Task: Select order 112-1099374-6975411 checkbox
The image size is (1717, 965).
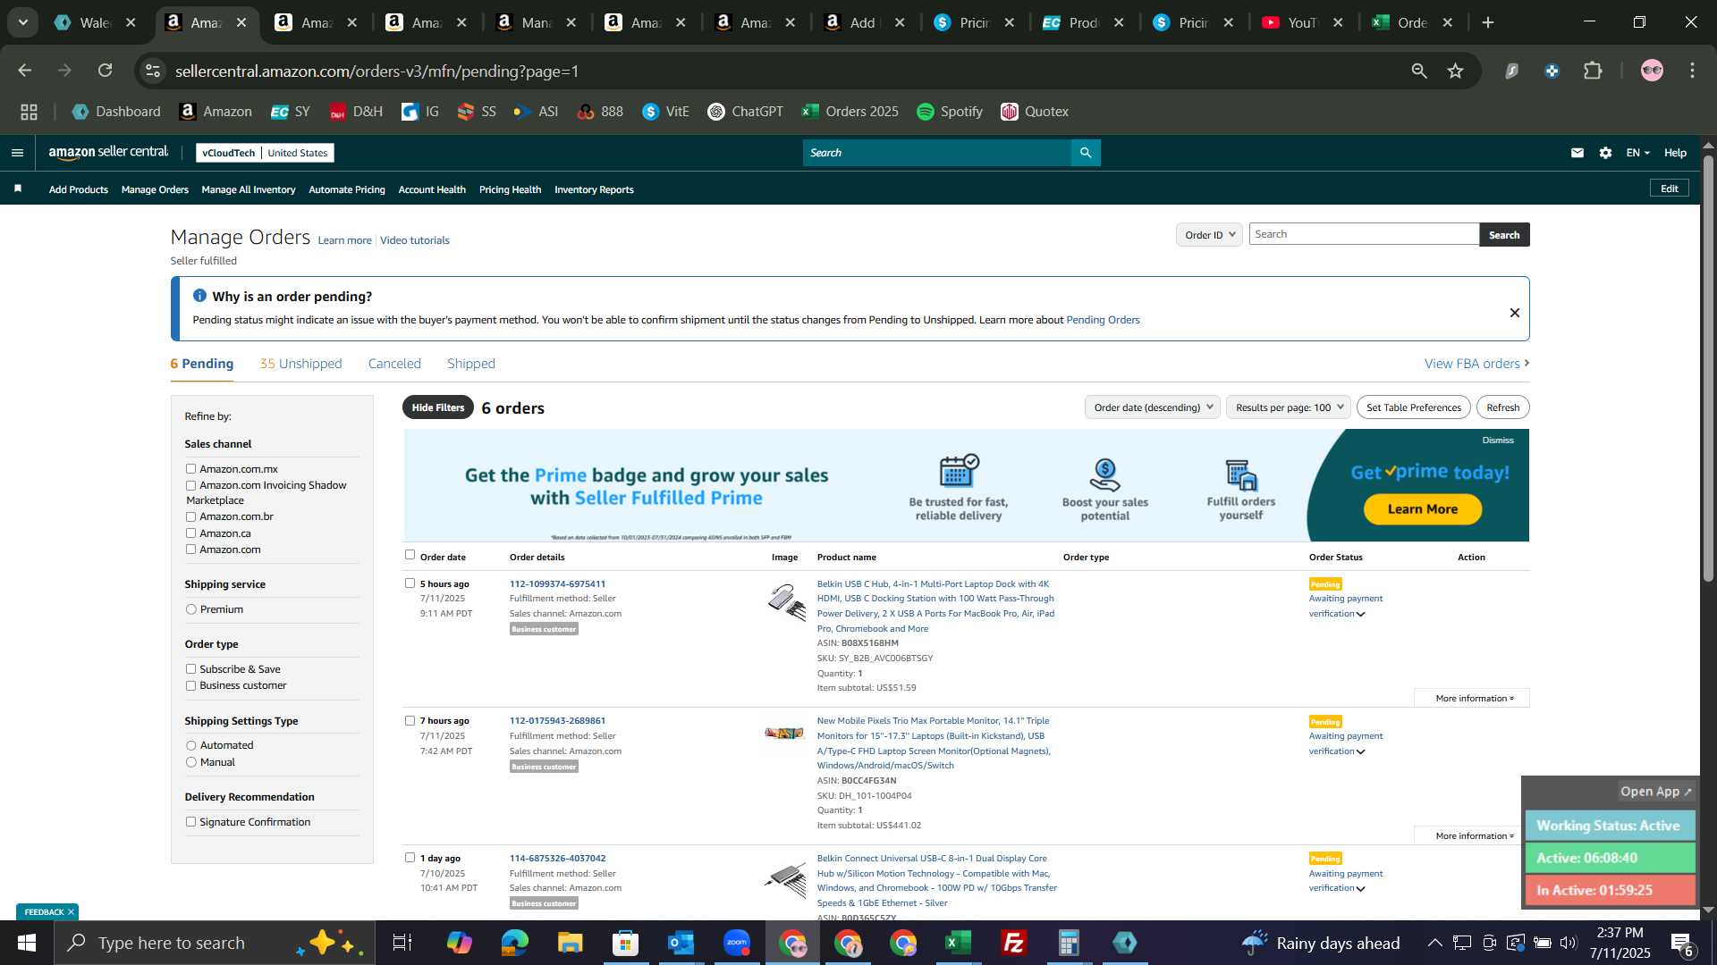Action: pyautogui.click(x=410, y=583)
